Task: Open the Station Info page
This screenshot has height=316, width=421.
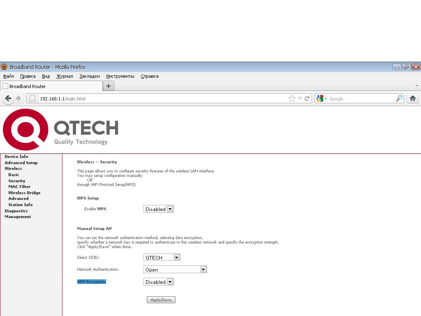Action: click(21, 205)
